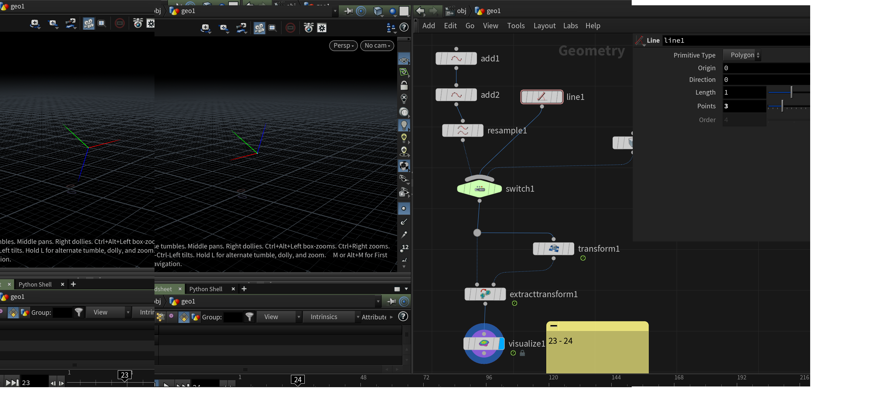Click the reference plane icon below construction plane
This screenshot has height=396, width=886.
pos(404,72)
